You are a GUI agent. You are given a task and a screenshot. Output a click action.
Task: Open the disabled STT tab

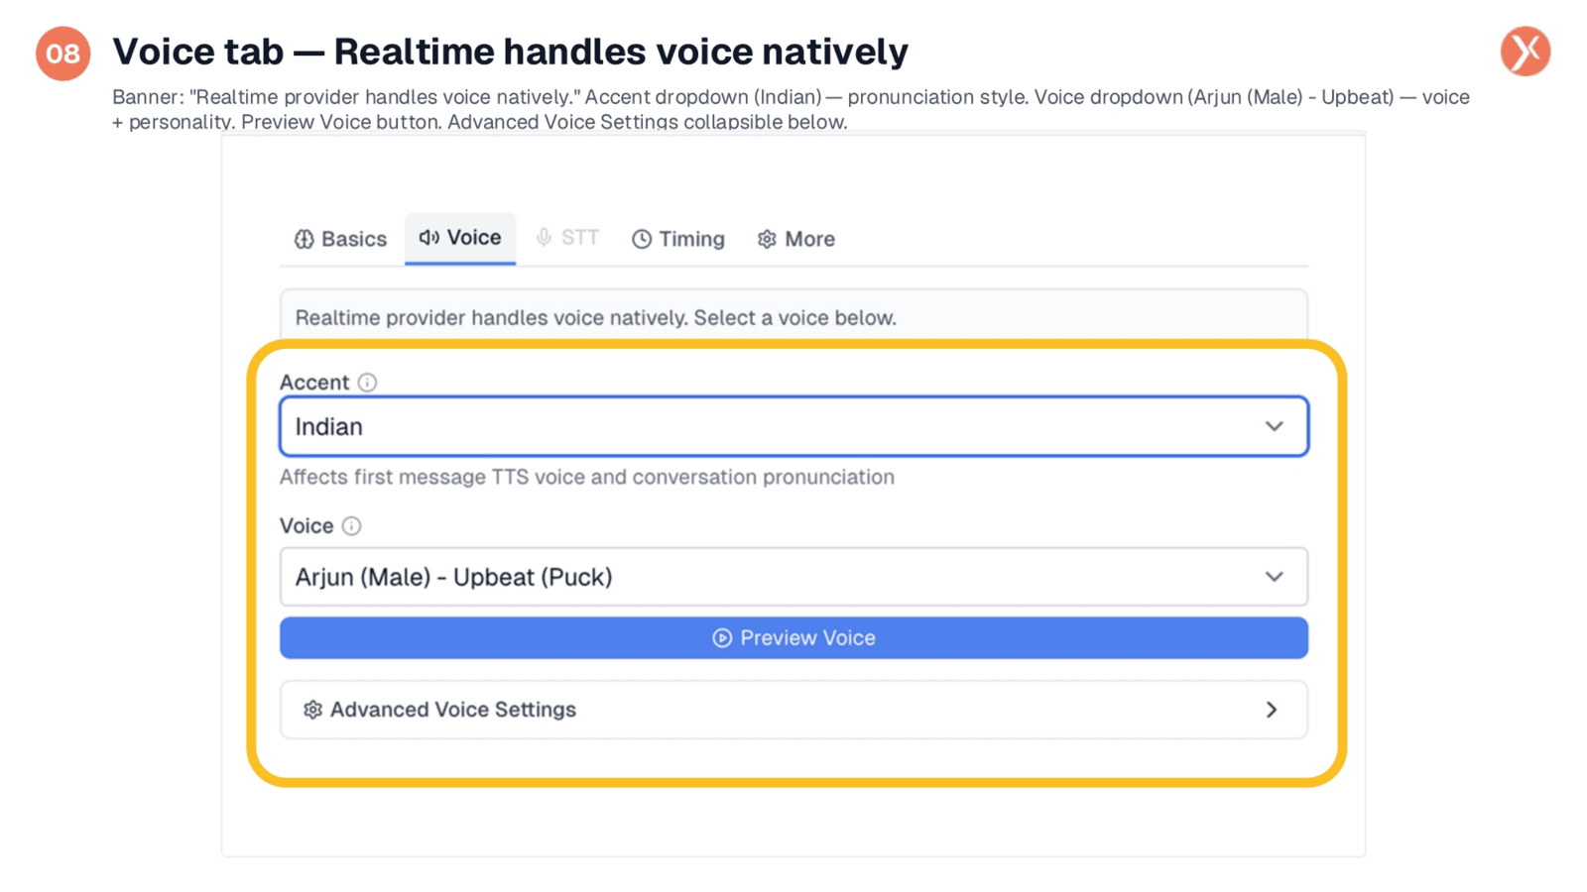click(x=567, y=238)
